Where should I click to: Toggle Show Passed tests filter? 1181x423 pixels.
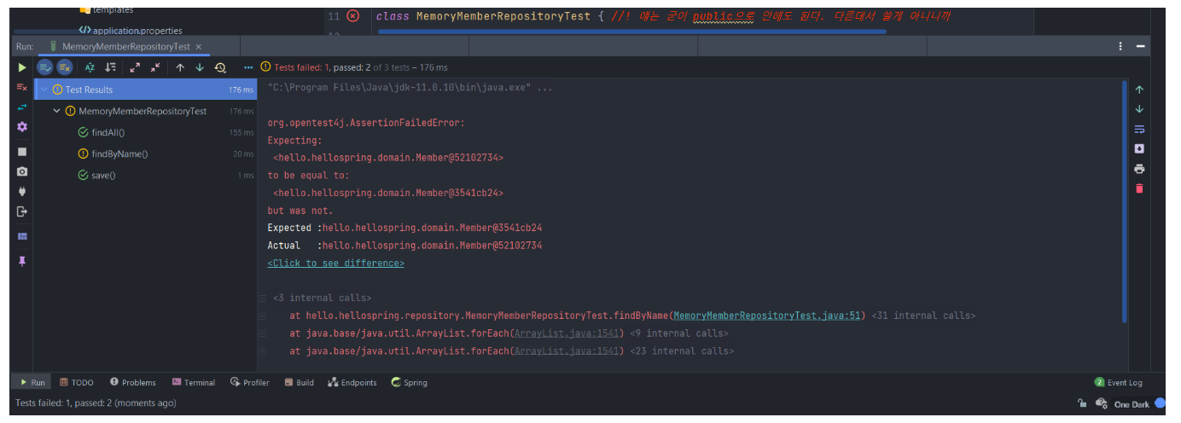45,67
